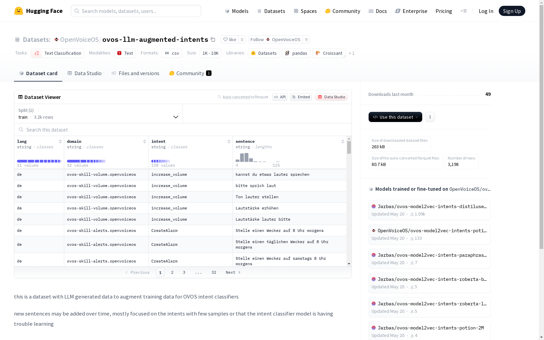Show the +1 additional library tags
Viewport: 544px width, 340px height.
[x=352, y=53]
